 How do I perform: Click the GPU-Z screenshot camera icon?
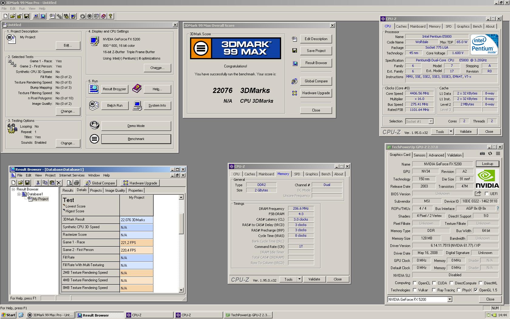482,154
